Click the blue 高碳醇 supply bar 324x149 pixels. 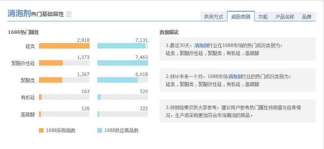click(x=99, y=114)
